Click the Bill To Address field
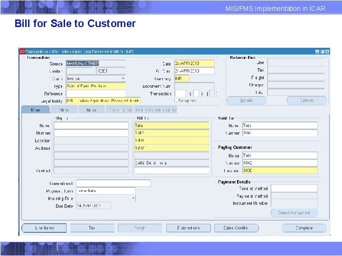This screenshot has height=256, width=342. tap(171, 148)
